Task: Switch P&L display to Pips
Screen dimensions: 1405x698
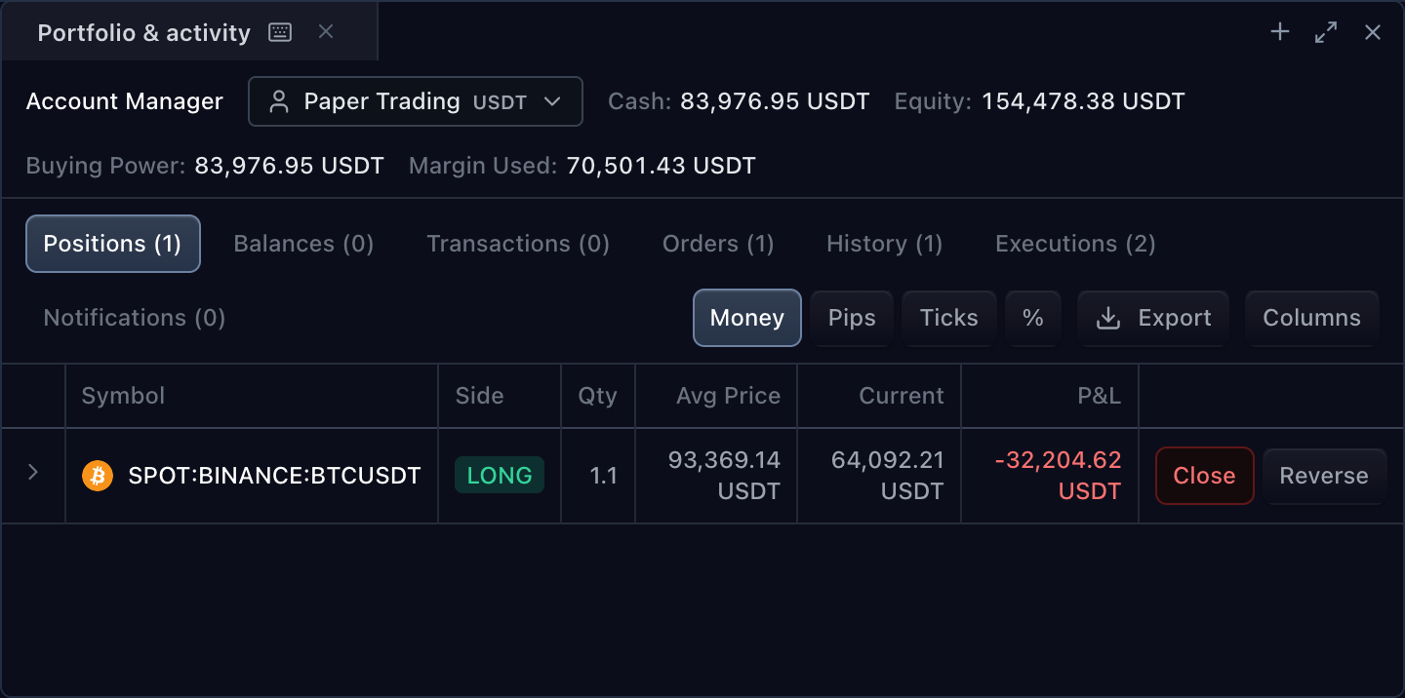Action: pyautogui.click(x=852, y=318)
